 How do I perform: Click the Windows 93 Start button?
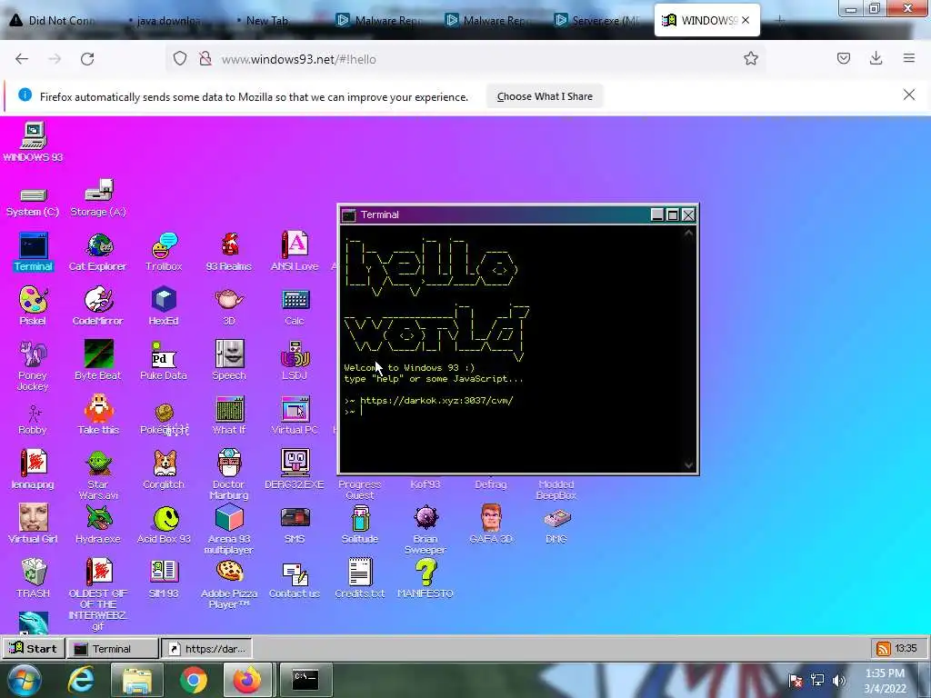[34, 648]
